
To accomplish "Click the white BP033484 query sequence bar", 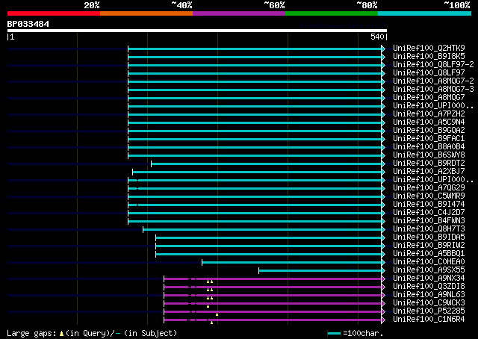I will point(197,31).
